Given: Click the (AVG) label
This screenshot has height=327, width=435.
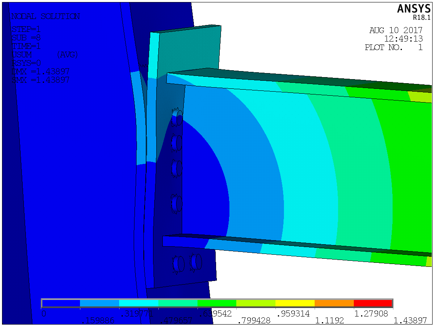Looking at the screenshot, I should coord(67,55).
